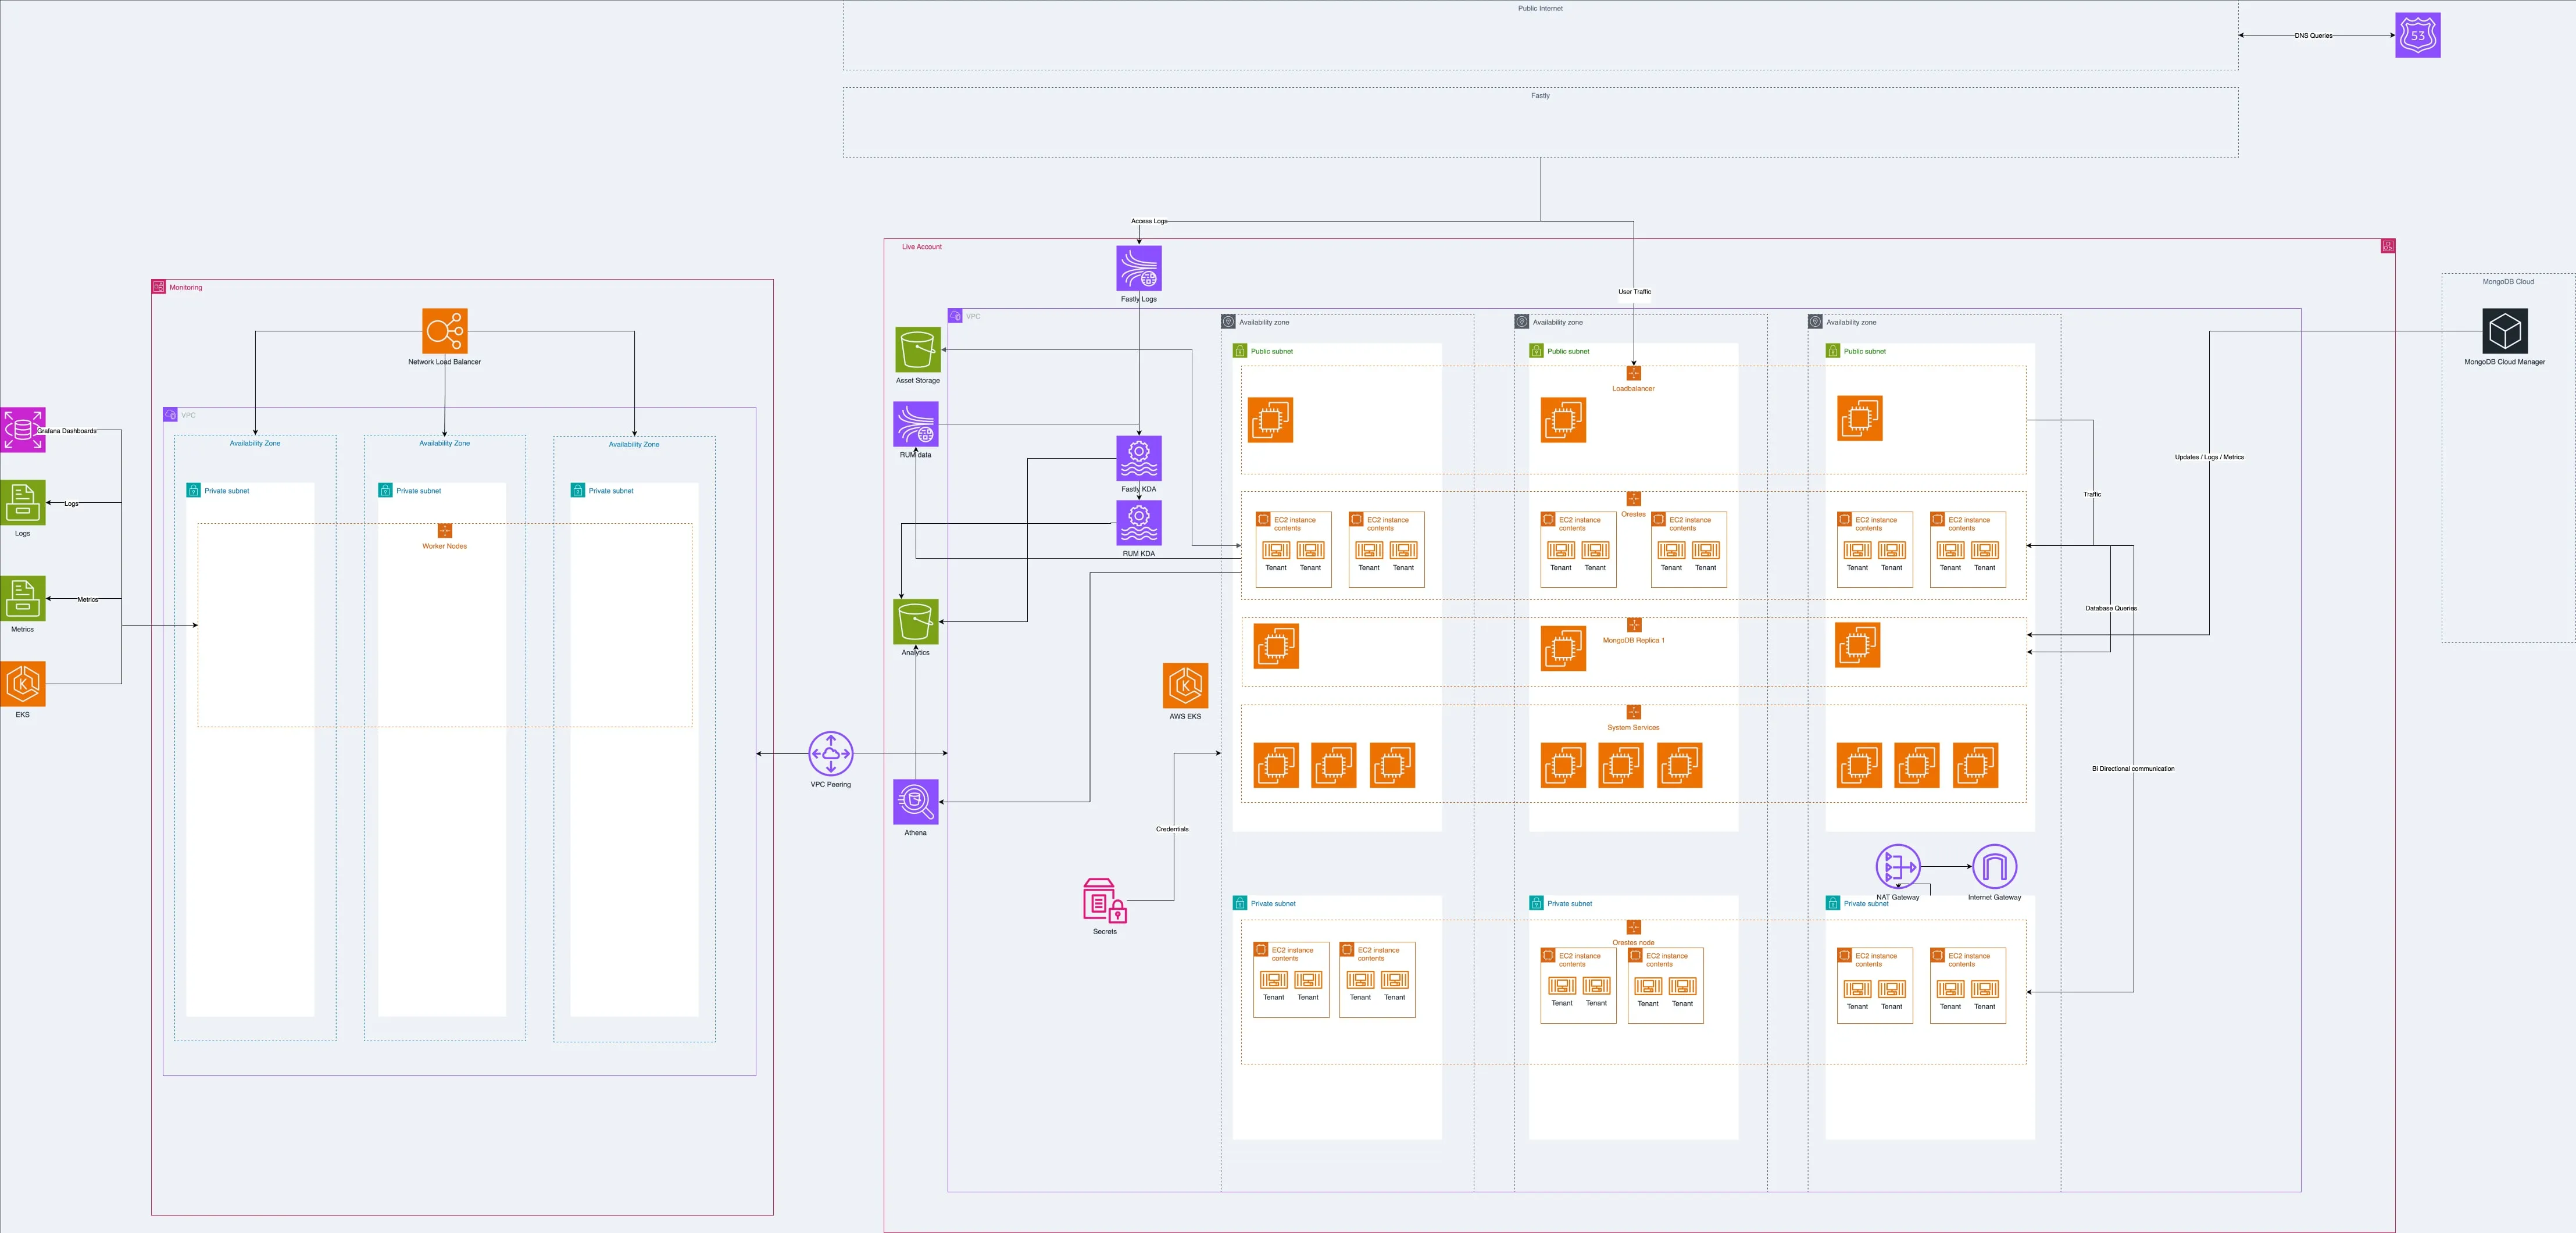Screen dimensions: 2576x1233
Task: Click the Live Account title text
Action: [922, 247]
